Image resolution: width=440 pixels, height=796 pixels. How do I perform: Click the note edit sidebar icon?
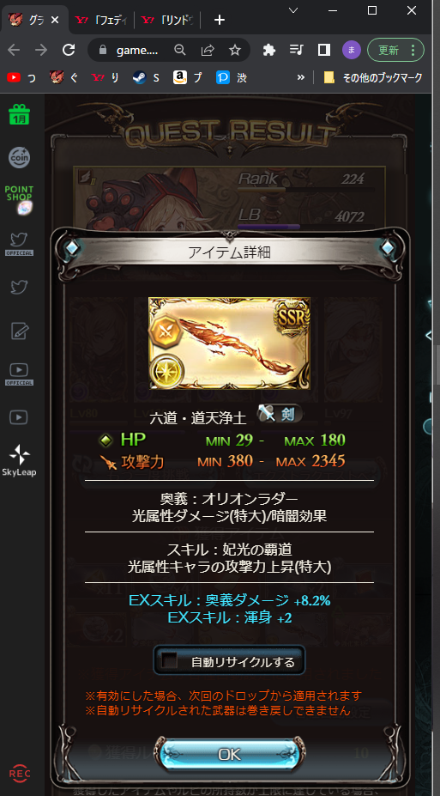[19, 331]
